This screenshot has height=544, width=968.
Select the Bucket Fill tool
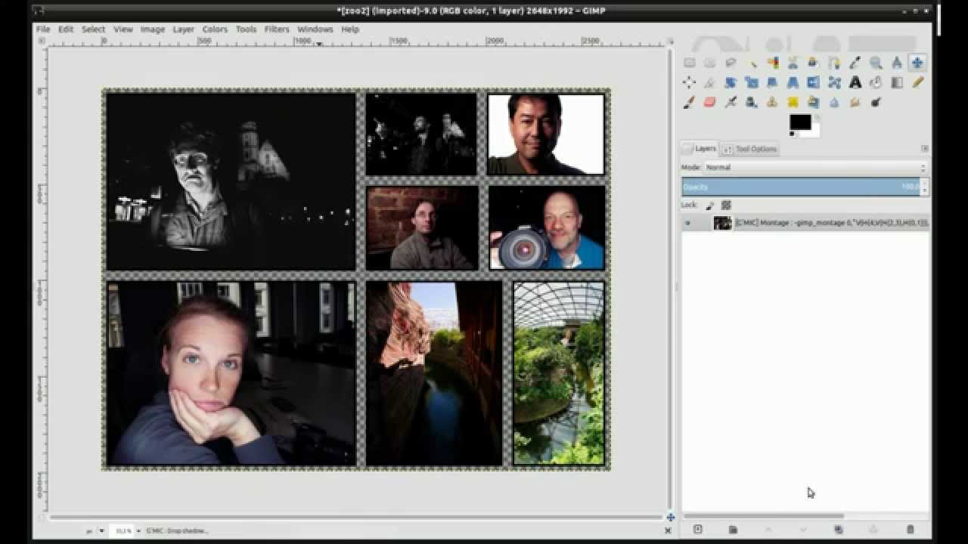click(x=876, y=82)
